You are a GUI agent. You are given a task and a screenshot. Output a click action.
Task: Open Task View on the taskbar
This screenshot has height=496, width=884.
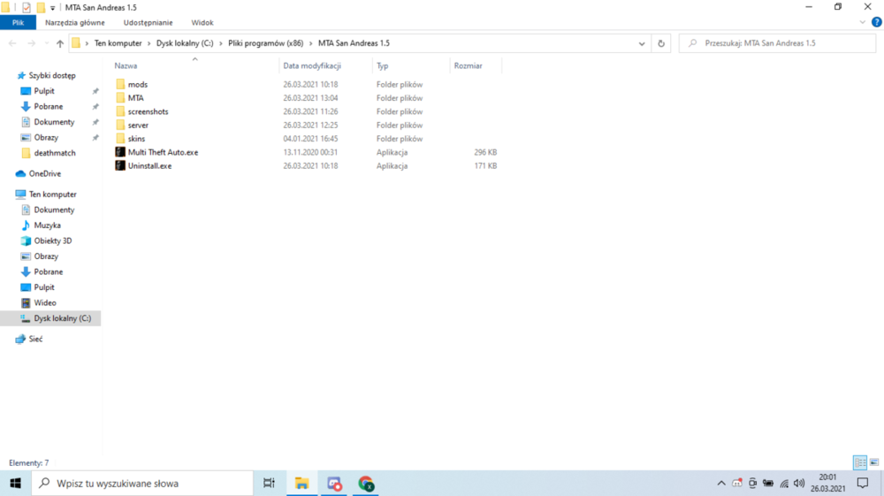click(x=269, y=483)
